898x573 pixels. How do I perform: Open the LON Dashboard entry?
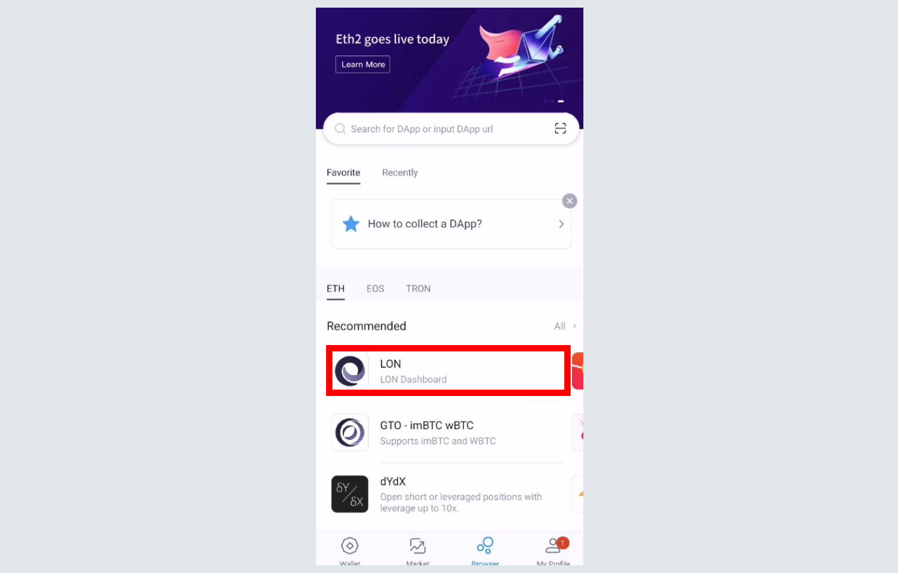pos(448,371)
